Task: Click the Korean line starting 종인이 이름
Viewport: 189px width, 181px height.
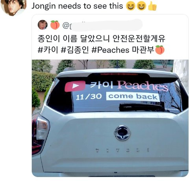Action: tap(101, 39)
